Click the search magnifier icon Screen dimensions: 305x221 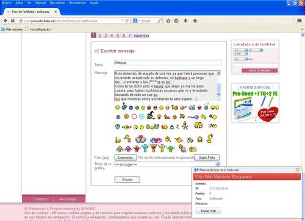(x=160, y=21)
